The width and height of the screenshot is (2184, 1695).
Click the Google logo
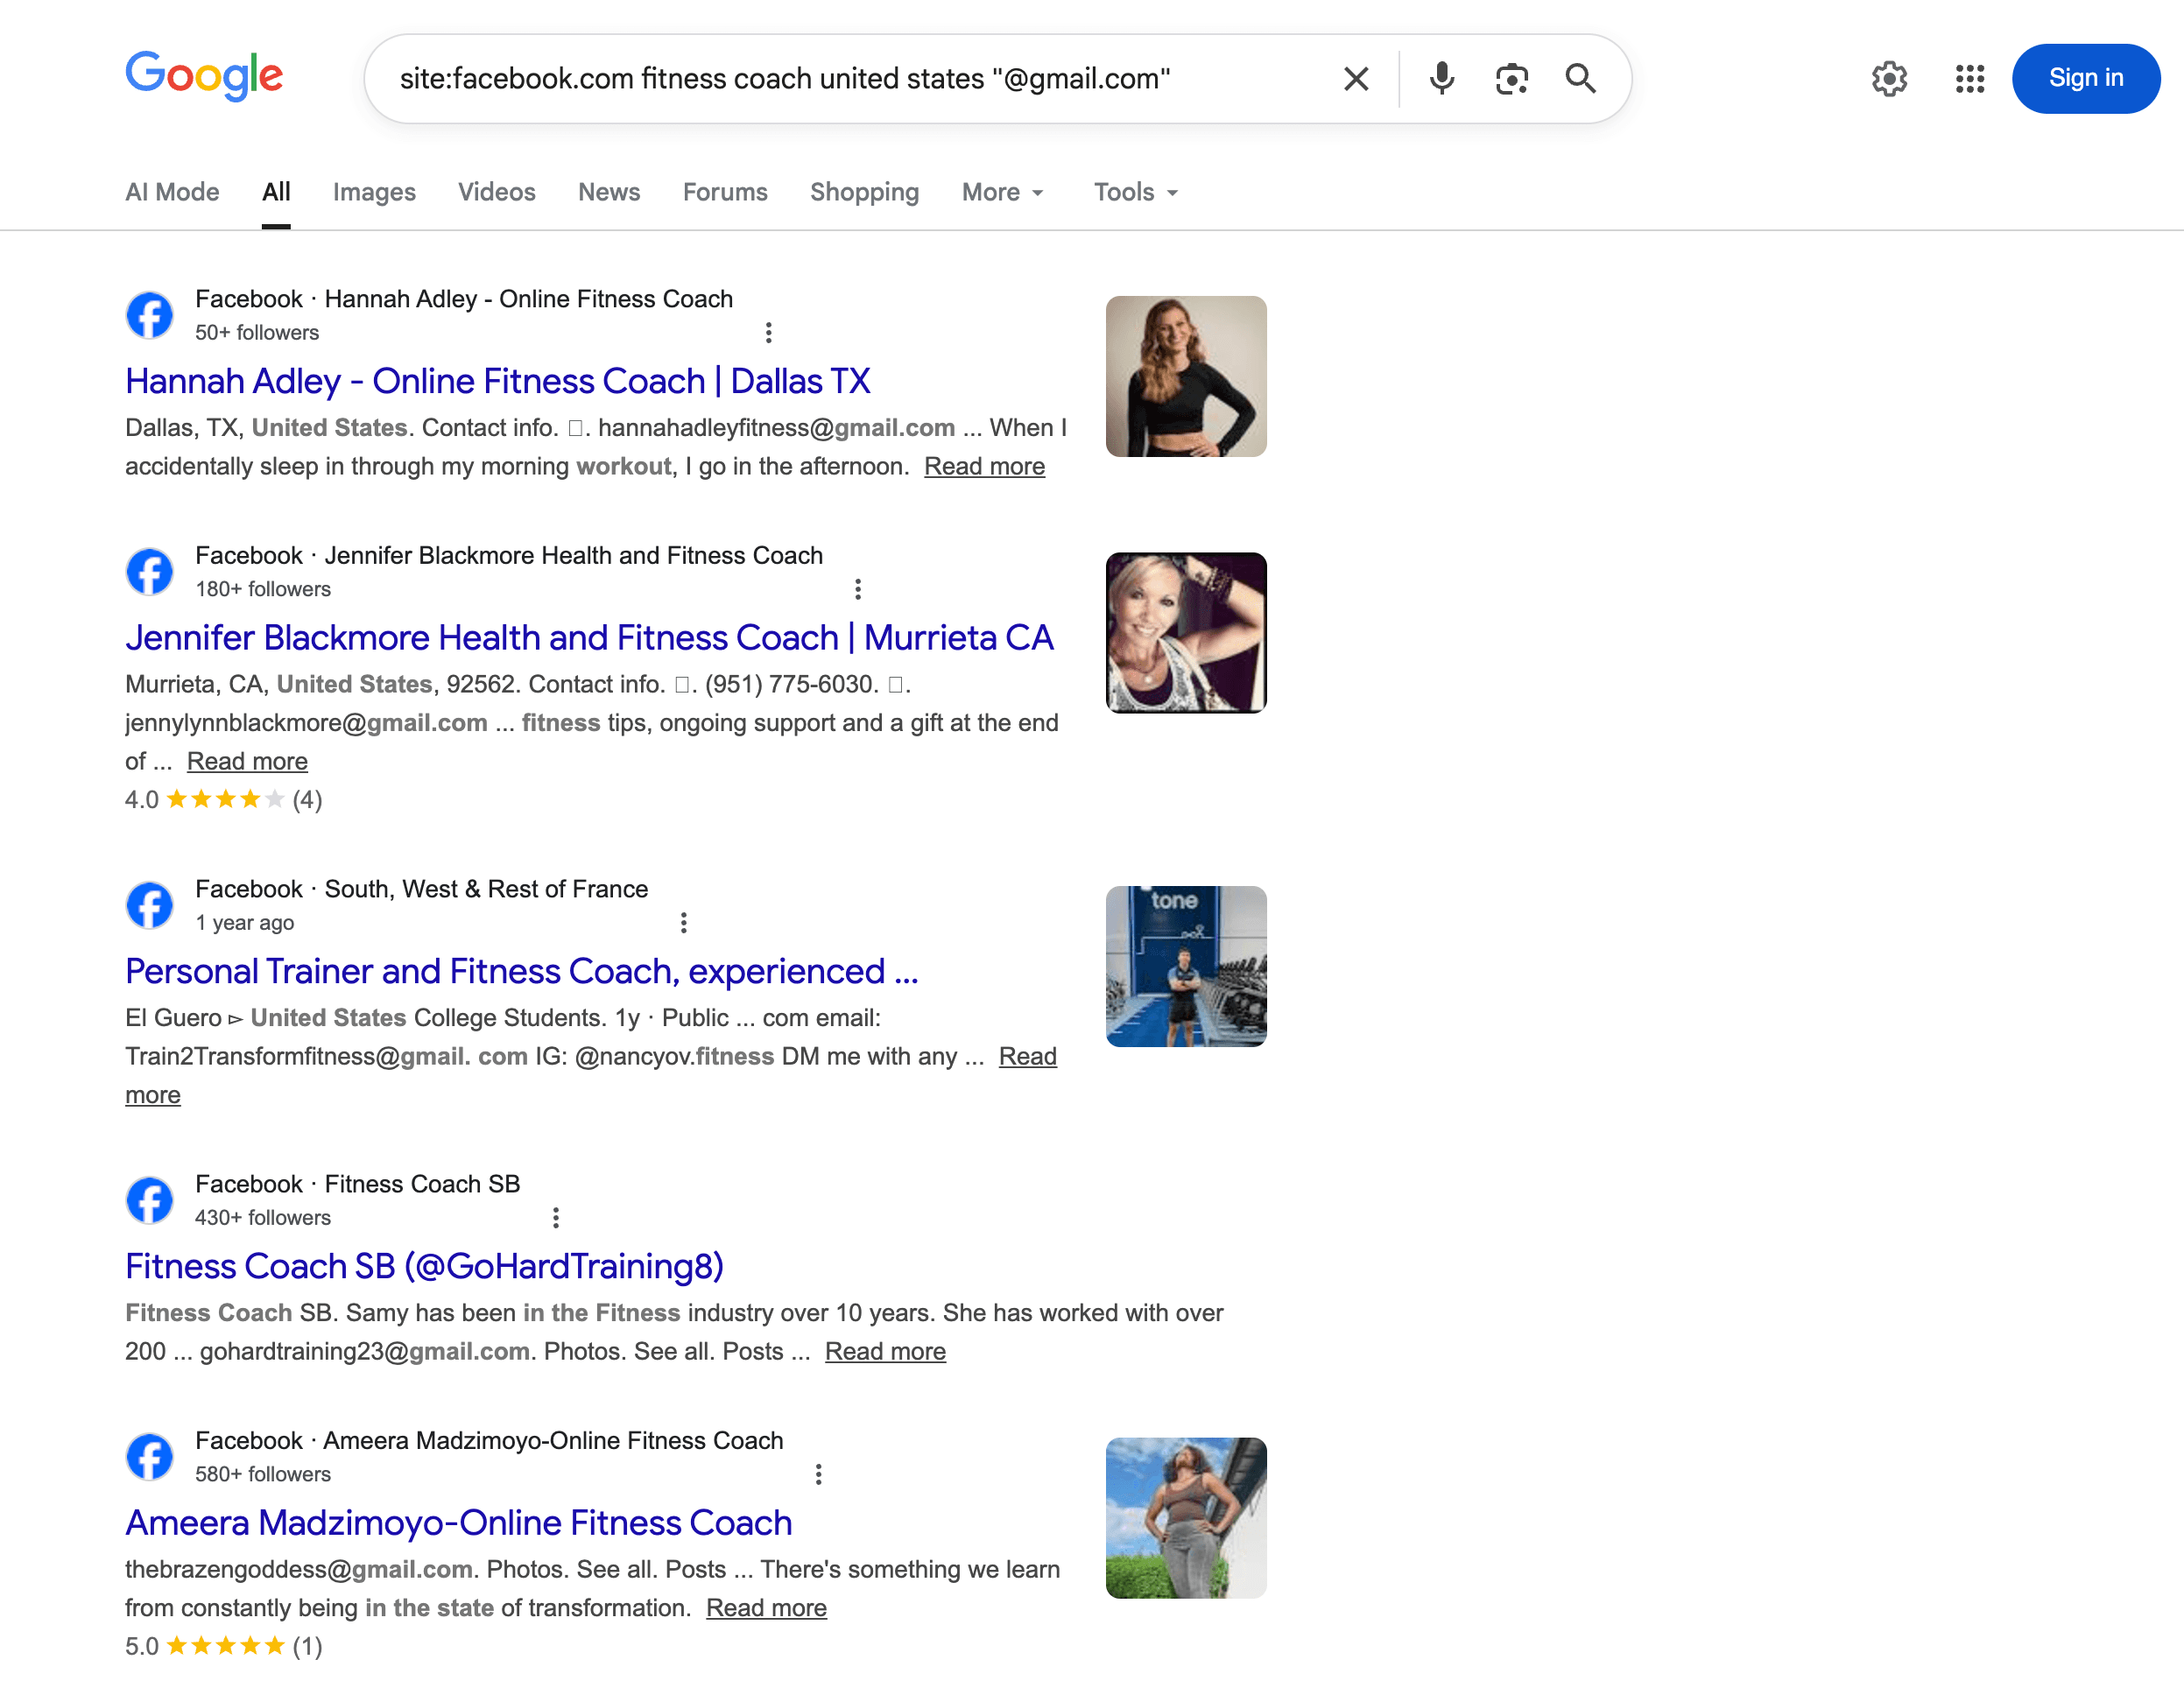[x=204, y=77]
